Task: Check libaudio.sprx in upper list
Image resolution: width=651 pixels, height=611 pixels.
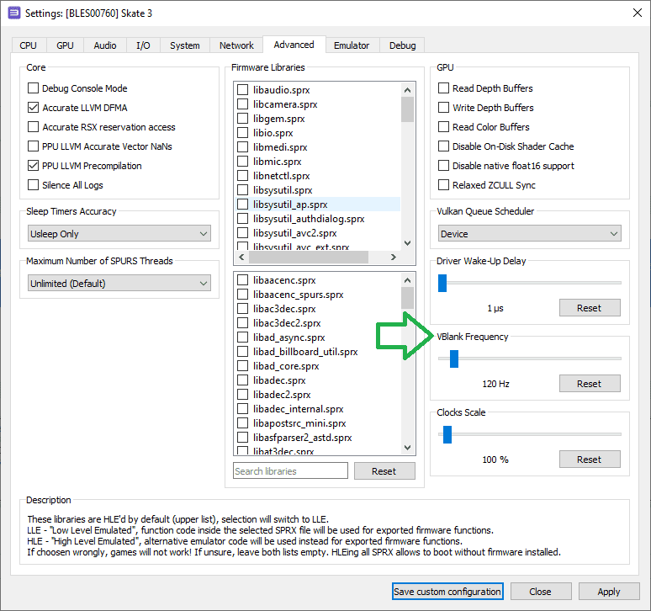Action: coord(242,90)
